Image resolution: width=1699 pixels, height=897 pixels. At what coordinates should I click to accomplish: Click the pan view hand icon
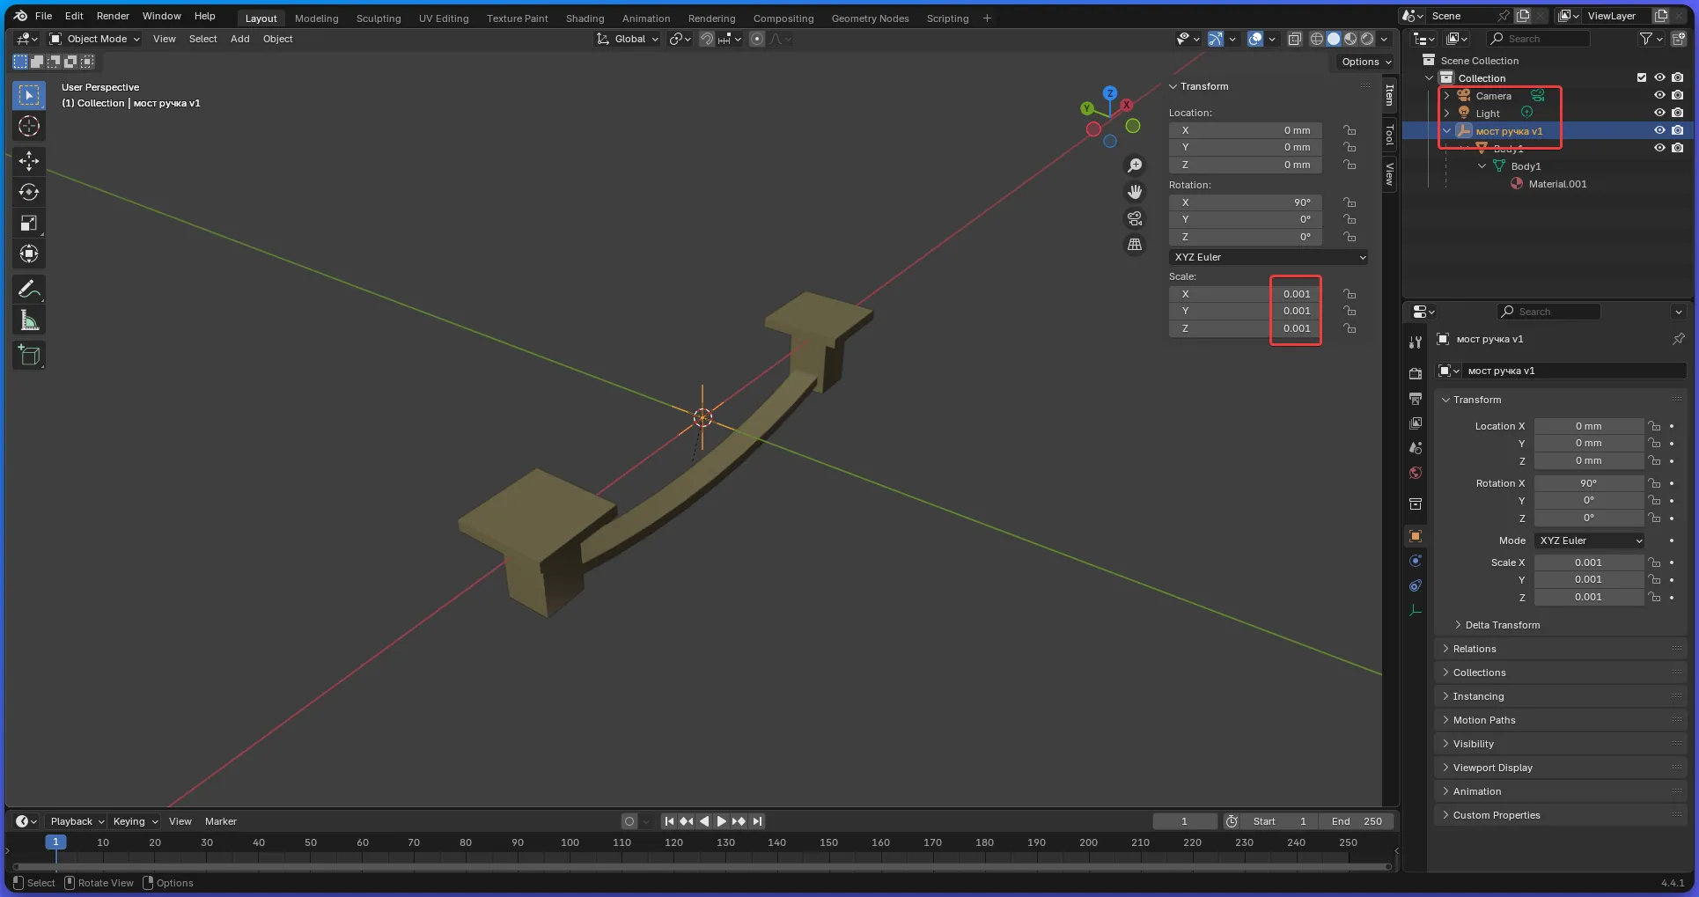(x=1135, y=192)
